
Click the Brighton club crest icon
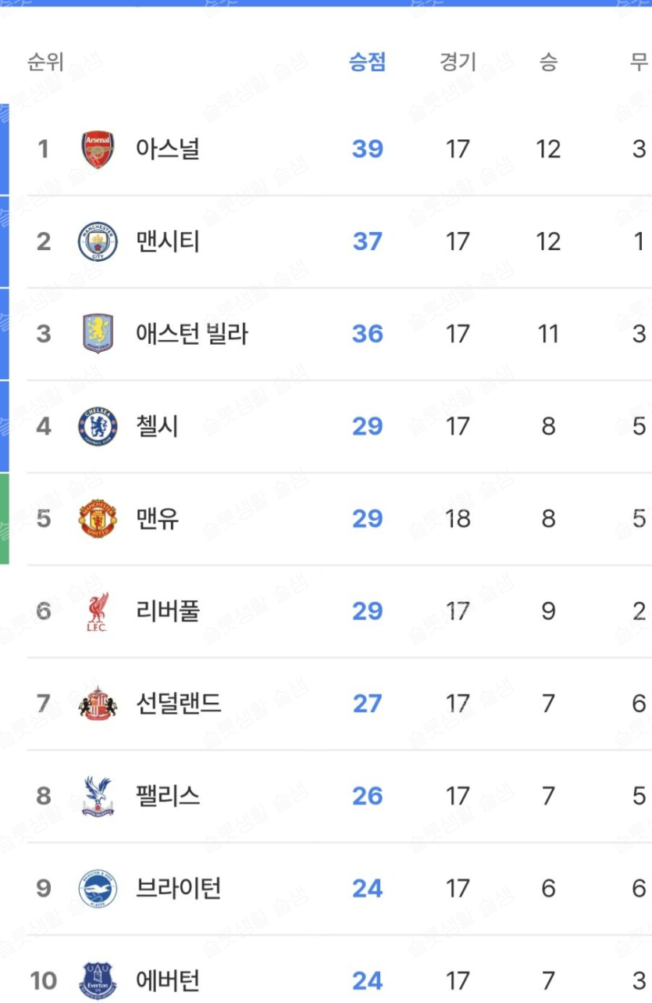(98, 888)
